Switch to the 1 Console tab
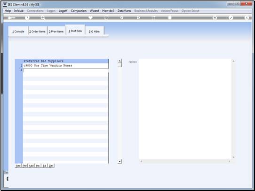255x191 pixels. 18,32
